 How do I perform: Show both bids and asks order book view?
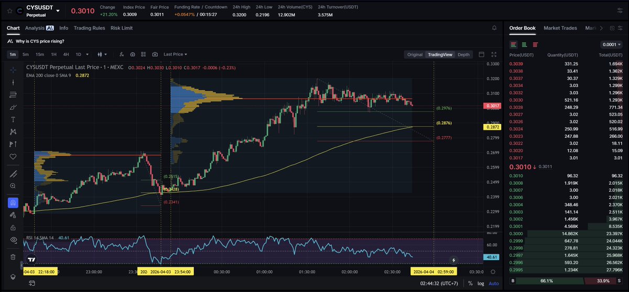pyautogui.click(x=514, y=45)
